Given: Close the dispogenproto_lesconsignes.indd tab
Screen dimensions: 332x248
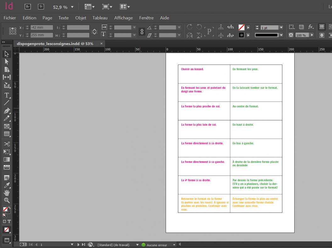Looking at the screenshot, I should coord(102,44).
